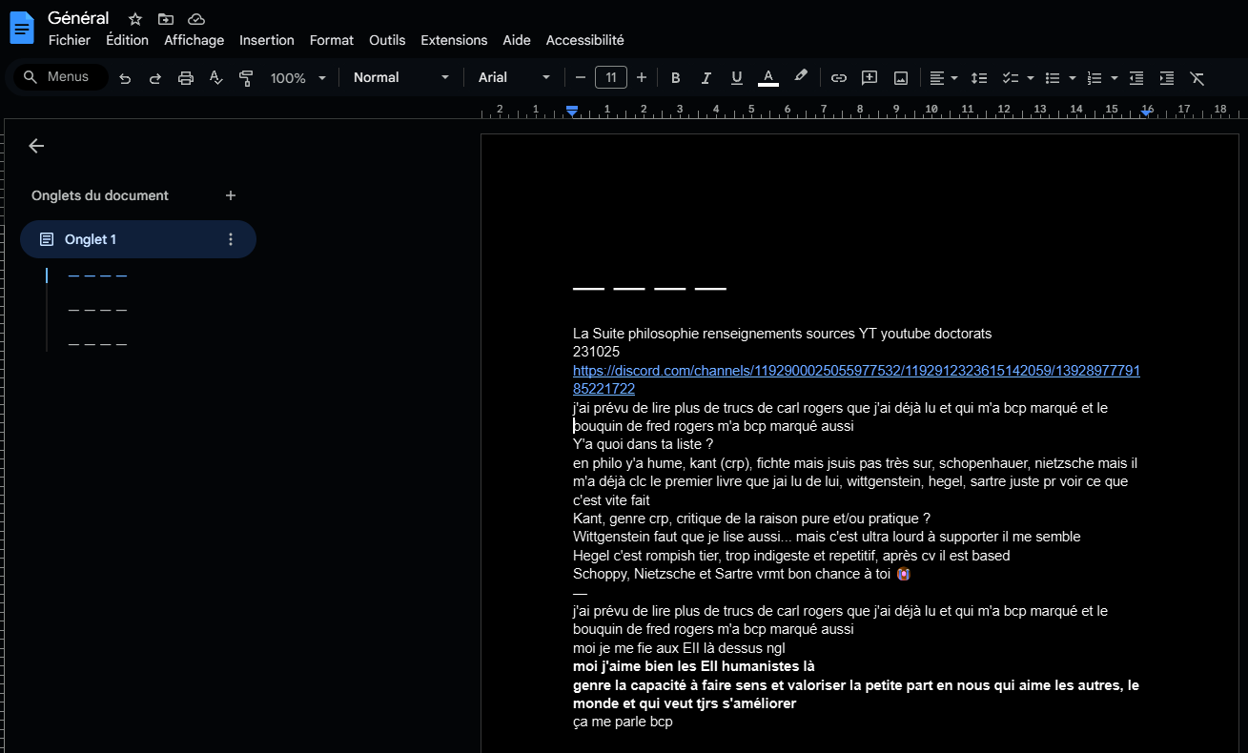Star this document as favorite
The width and height of the screenshot is (1248, 753).
point(135,19)
